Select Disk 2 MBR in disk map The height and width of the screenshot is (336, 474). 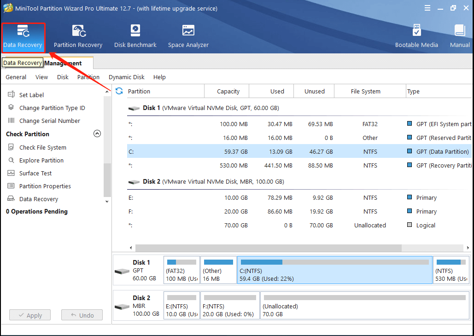[138, 306]
